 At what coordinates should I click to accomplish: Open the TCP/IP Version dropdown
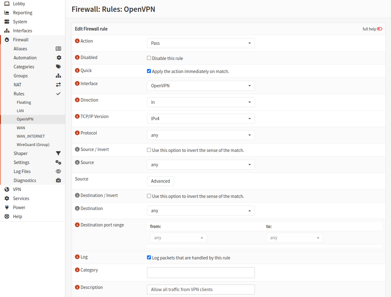point(201,119)
